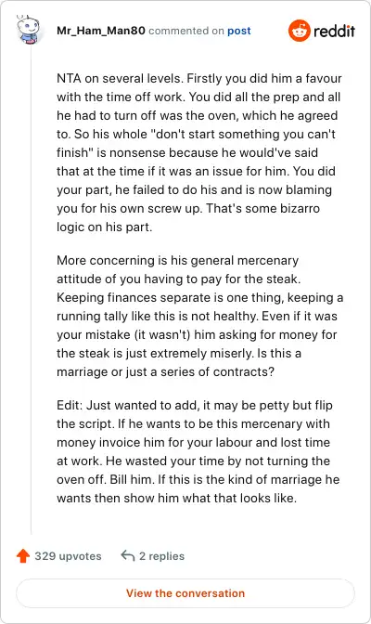Click the Mr_Ham_Man80 avatar image
Viewport: 371px width, 624px height.
click(28, 29)
